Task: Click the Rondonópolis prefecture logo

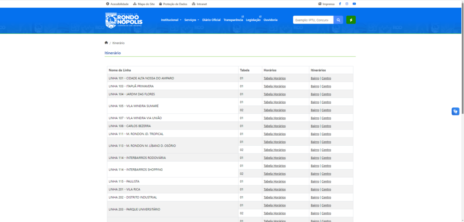Action: tap(124, 20)
